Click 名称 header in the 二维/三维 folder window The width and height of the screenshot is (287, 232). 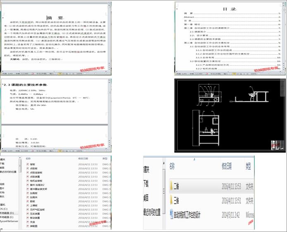point(172,166)
